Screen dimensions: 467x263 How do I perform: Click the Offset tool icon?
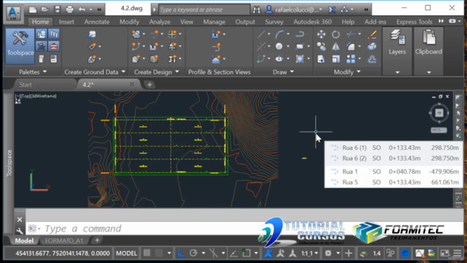tap(372, 59)
